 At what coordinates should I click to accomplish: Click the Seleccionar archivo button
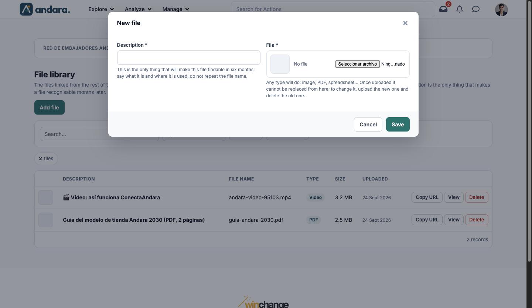pos(357,64)
